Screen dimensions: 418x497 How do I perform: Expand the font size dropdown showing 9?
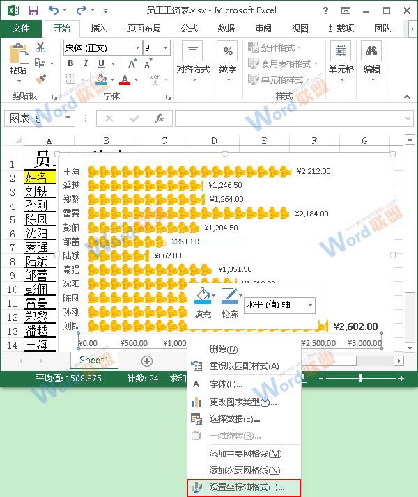pyautogui.click(x=165, y=48)
